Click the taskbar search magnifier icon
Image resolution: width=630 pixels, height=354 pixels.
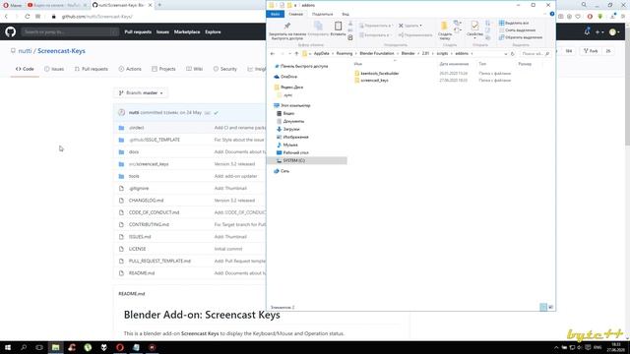click(x=24, y=347)
